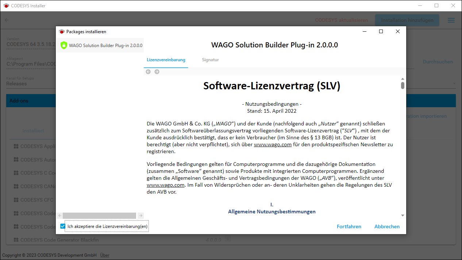Click Packages installieren title bar icon

(x=62, y=32)
